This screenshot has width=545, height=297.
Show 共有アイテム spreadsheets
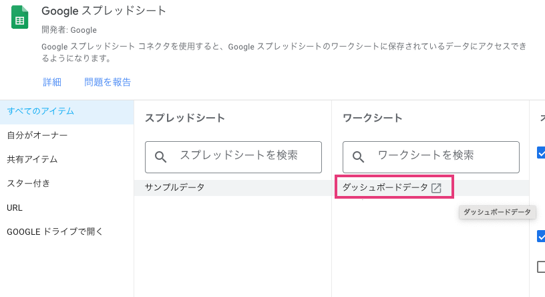click(32, 159)
